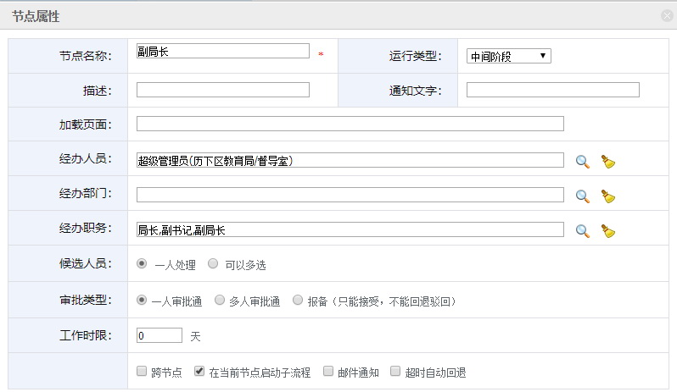Screen dimensions: 677x392
Task: Enable the 邮件通知 checkbox
Action: tap(328, 371)
